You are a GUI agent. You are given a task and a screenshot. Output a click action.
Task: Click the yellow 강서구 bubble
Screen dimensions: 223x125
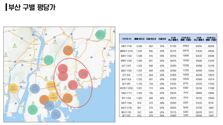coord(13,89)
